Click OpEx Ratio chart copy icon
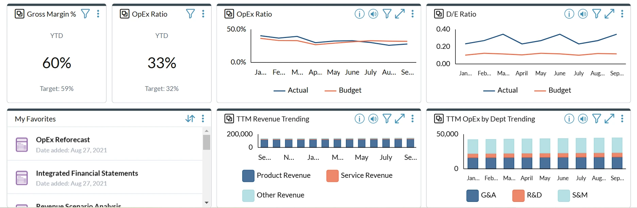Image resolution: width=637 pixels, height=208 pixels. pos(229,14)
